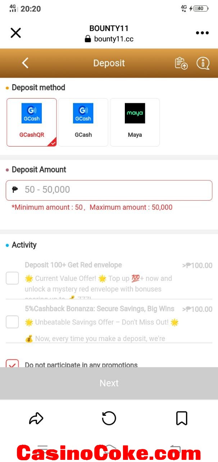Click the Next button
The height and width of the screenshot is (462, 218).
click(x=109, y=383)
